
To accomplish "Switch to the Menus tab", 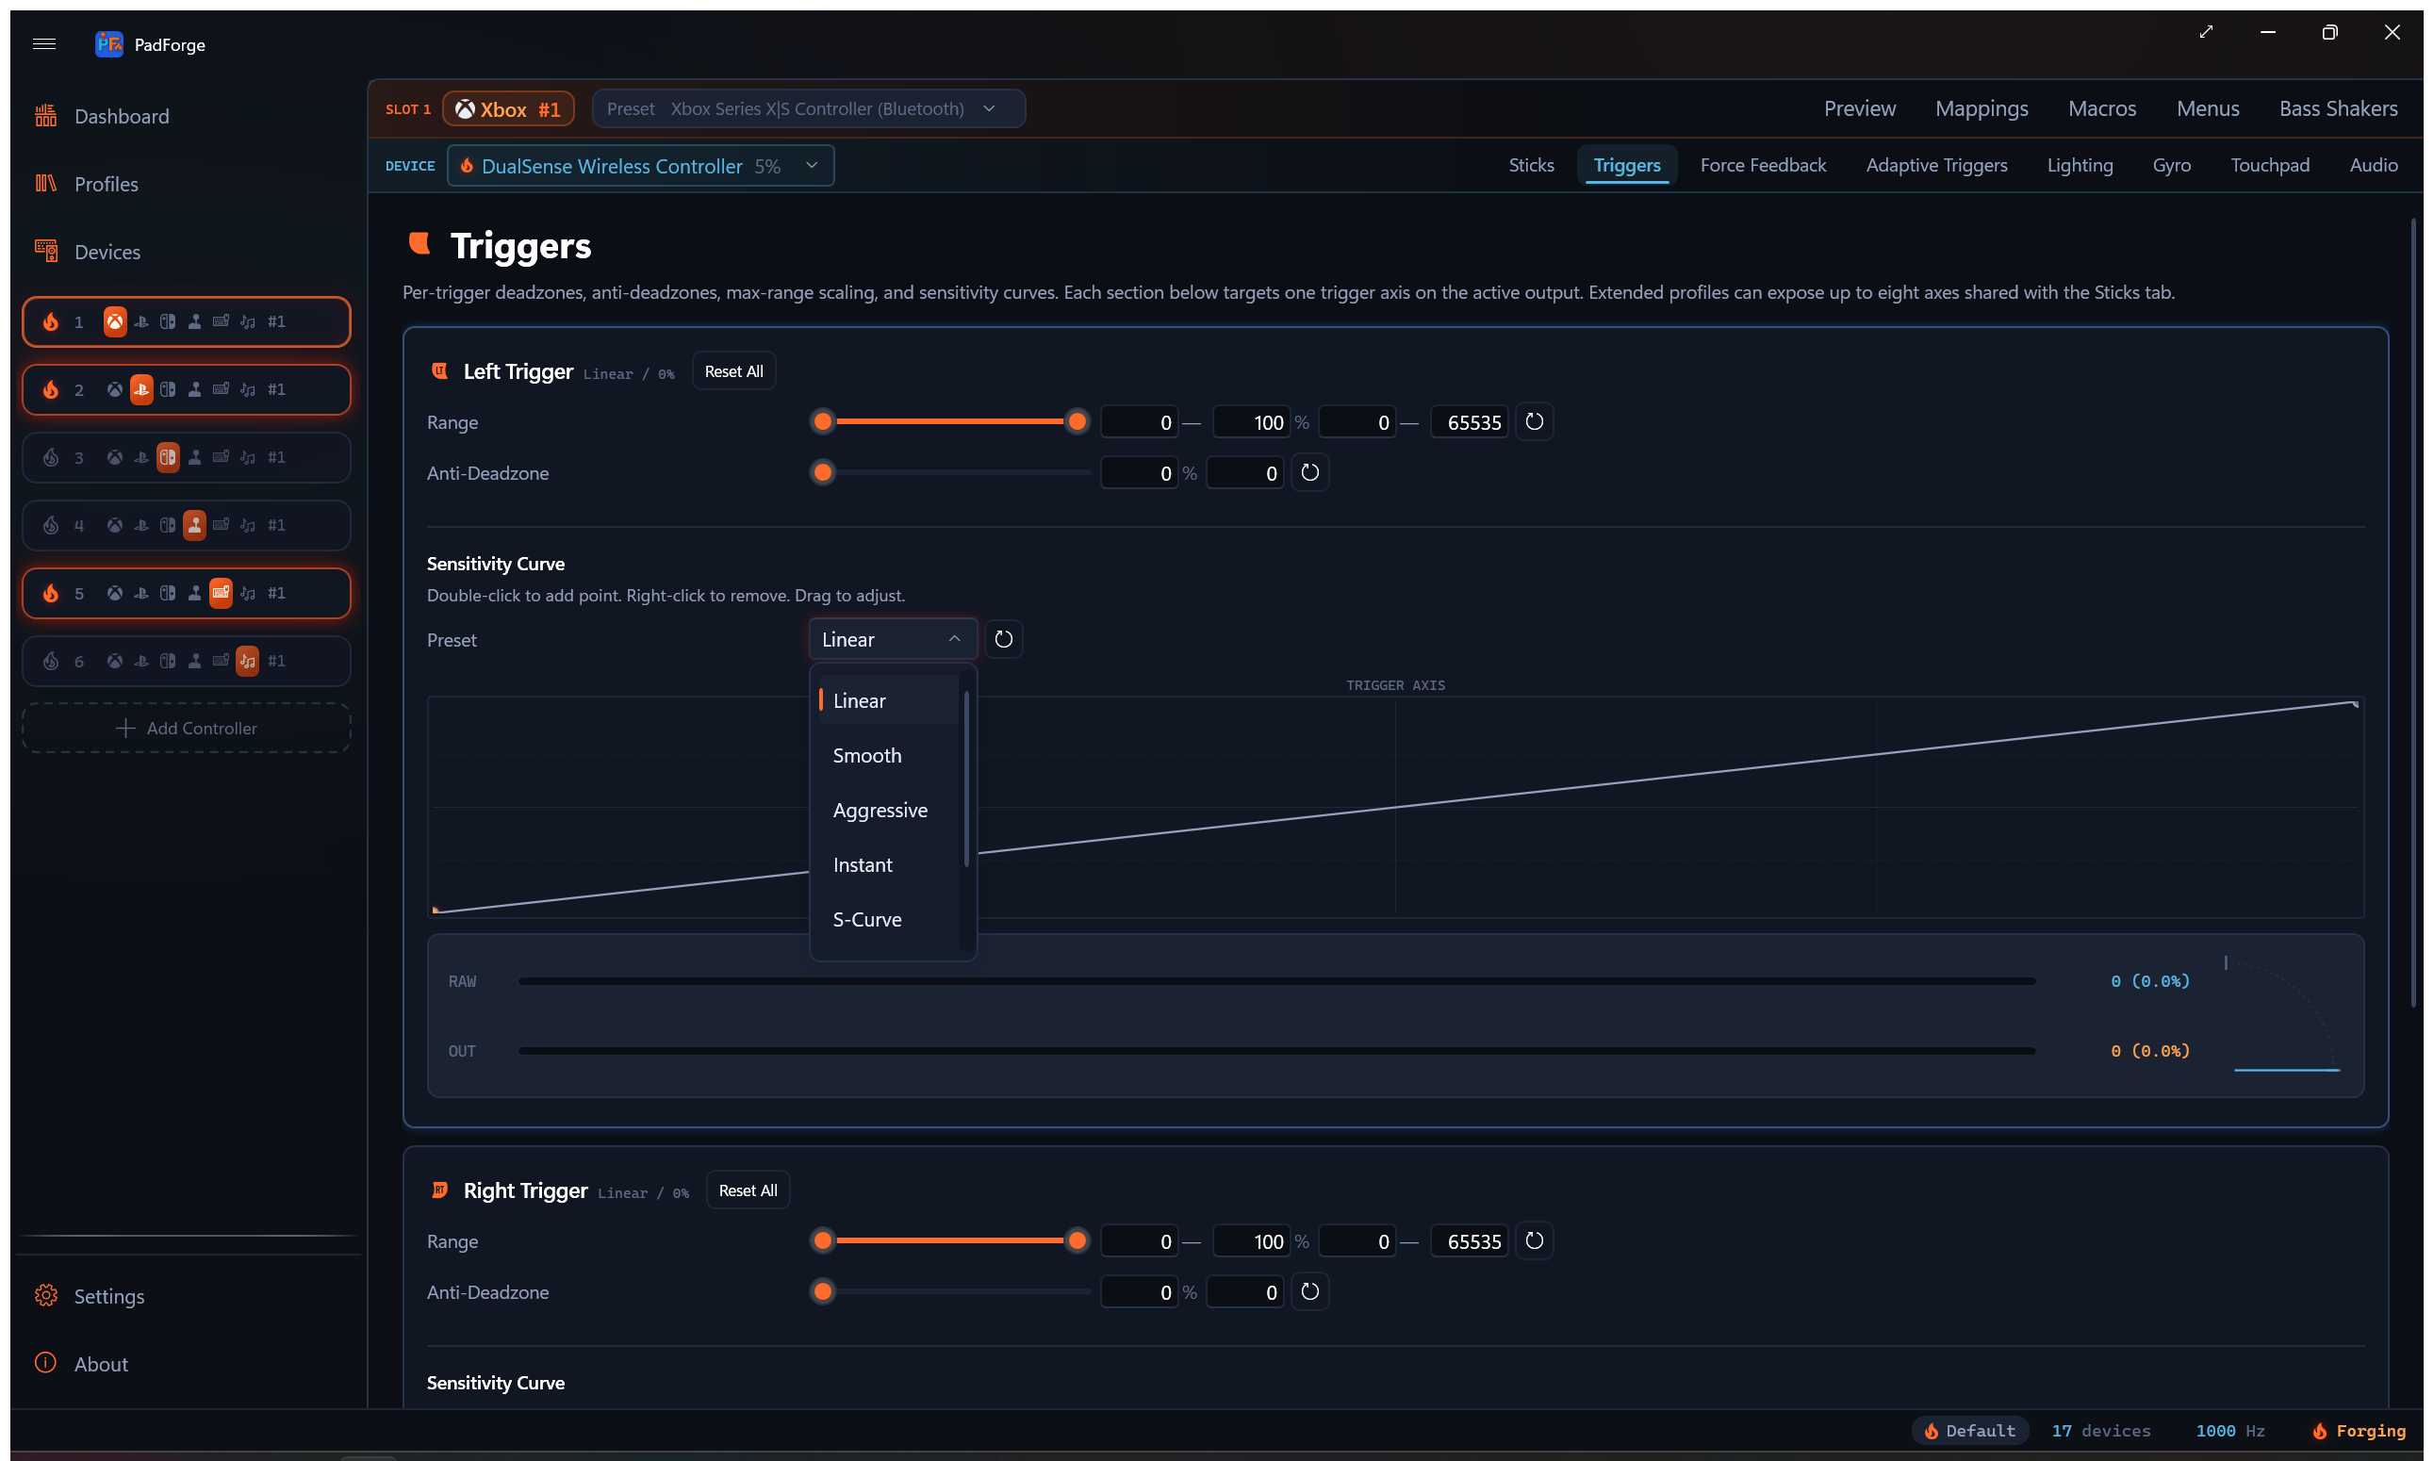I will (2209, 109).
